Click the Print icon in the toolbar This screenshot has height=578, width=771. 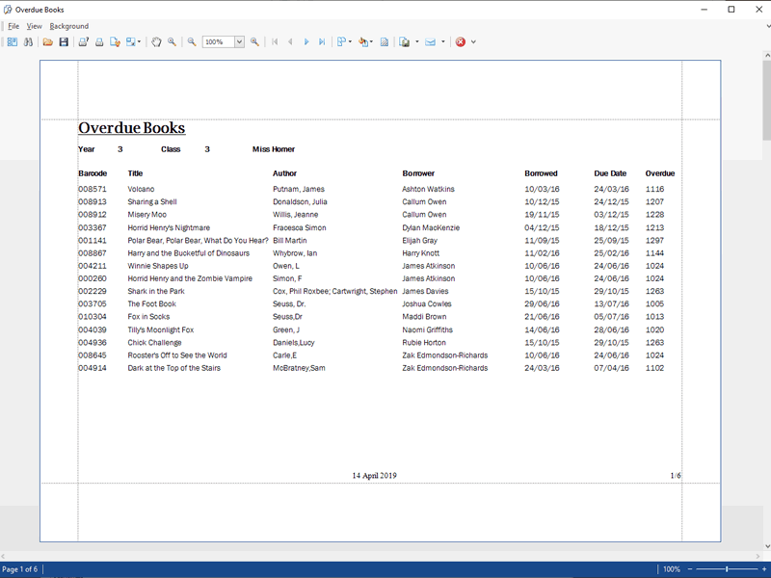pos(98,42)
